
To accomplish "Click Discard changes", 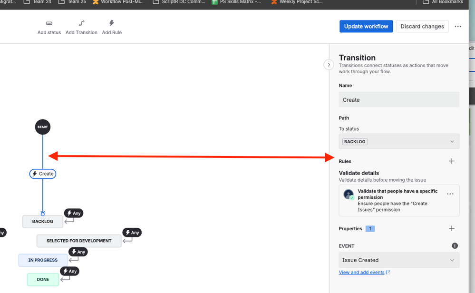I will [x=422, y=26].
